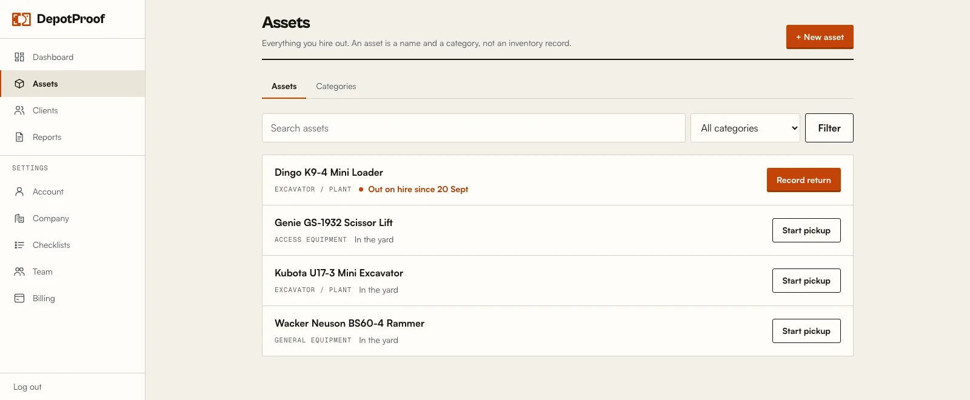Screen dimensions: 970x400
Task: Click the Clients people icon
Action: (19, 110)
